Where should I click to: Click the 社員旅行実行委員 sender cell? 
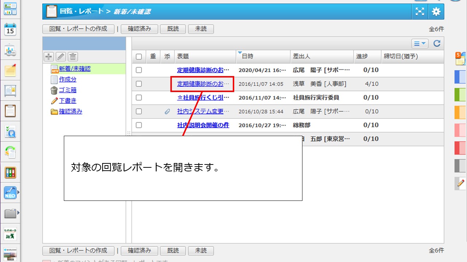pyautogui.click(x=316, y=98)
